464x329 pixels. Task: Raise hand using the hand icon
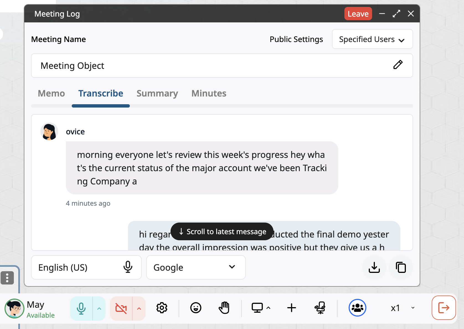click(x=224, y=308)
